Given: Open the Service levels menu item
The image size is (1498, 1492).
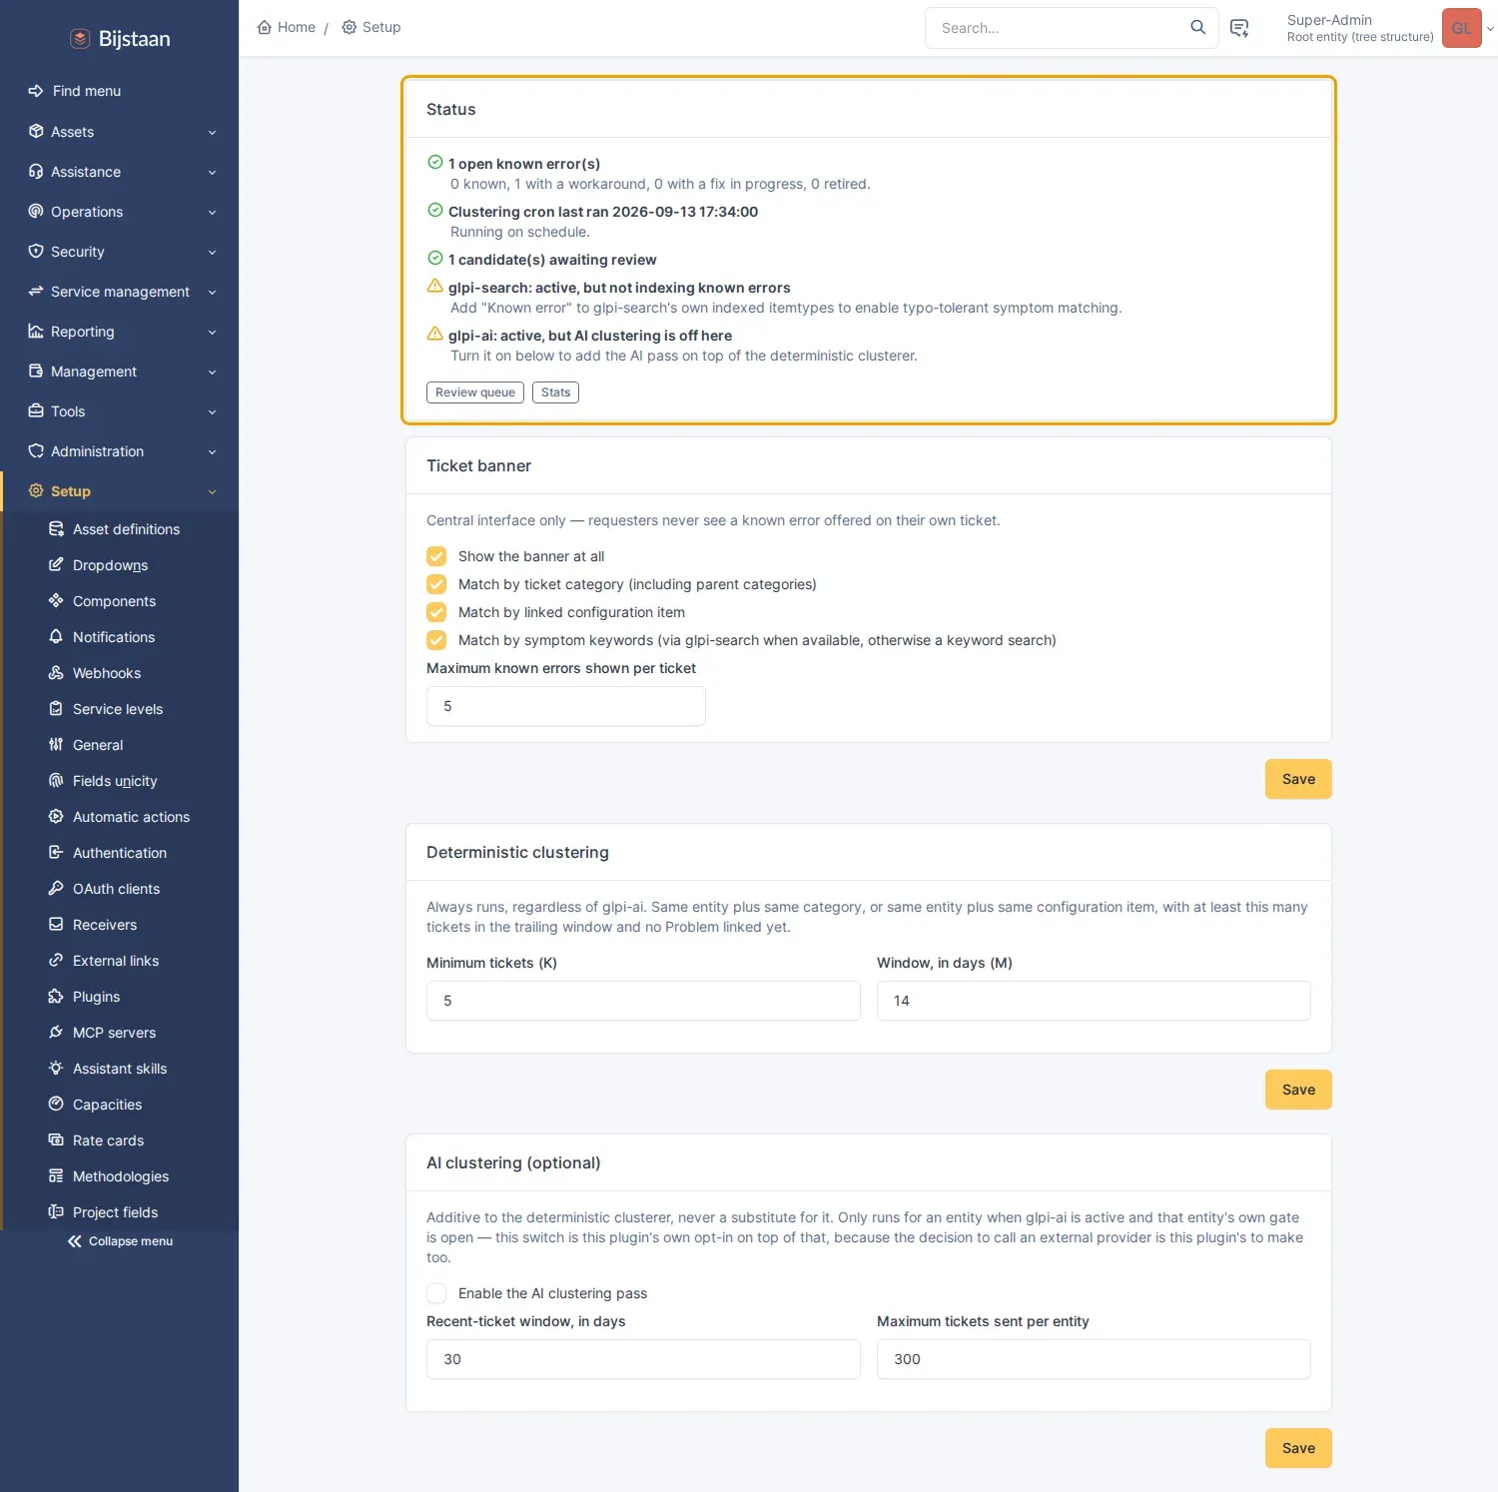Looking at the screenshot, I should pyautogui.click(x=120, y=709).
